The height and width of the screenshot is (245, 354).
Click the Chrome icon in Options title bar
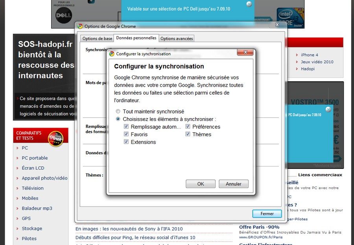point(80,26)
